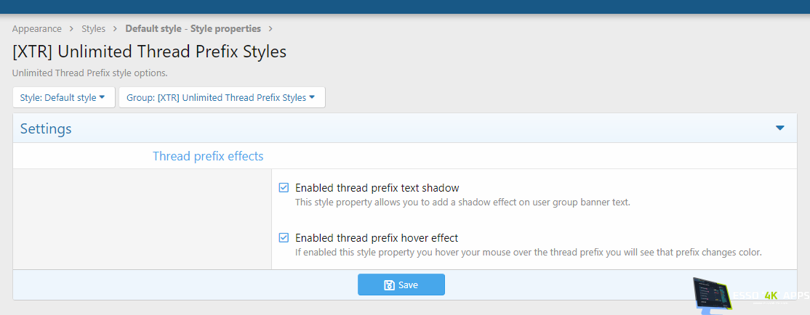The image size is (810, 315).
Task: Click the chevron after Style properties breadcrumb
Action: 270,29
